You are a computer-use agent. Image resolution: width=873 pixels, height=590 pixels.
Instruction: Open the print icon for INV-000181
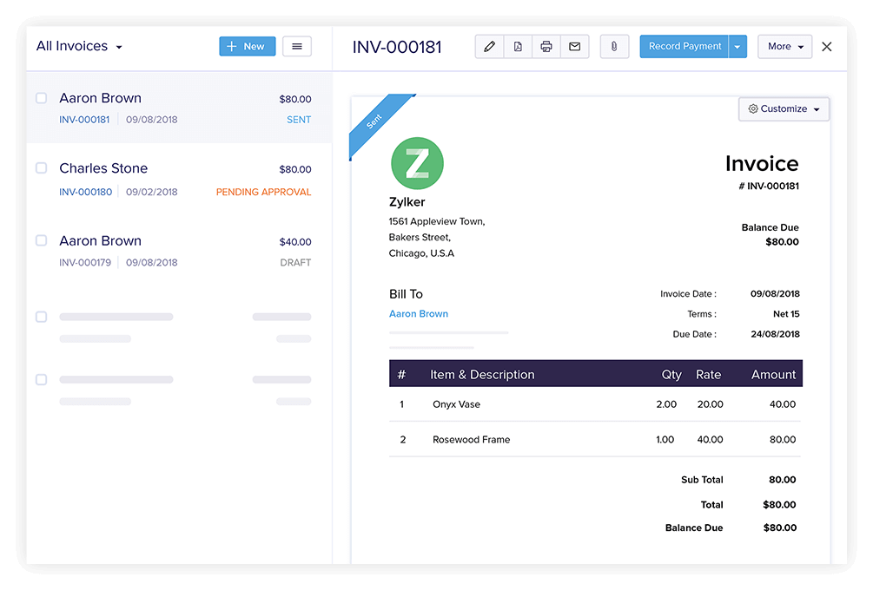pyautogui.click(x=546, y=46)
